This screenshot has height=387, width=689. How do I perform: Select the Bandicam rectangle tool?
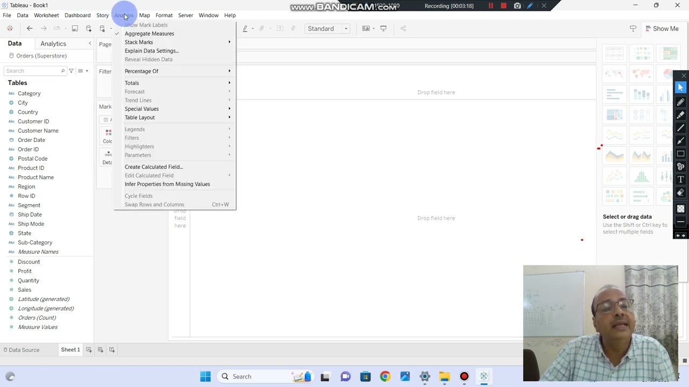pos(680,154)
